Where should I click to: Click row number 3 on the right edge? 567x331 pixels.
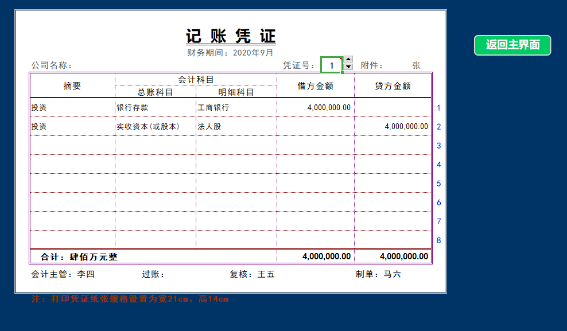[438, 145]
